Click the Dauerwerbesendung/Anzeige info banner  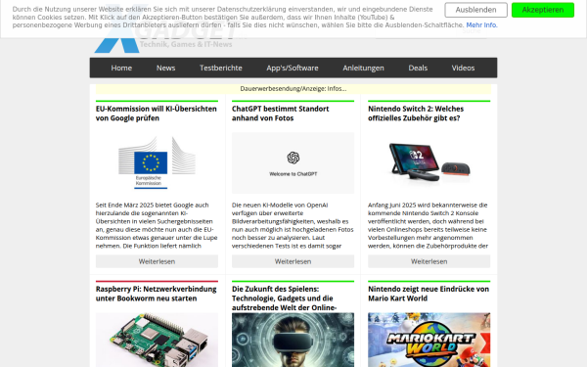click(293, 89)
